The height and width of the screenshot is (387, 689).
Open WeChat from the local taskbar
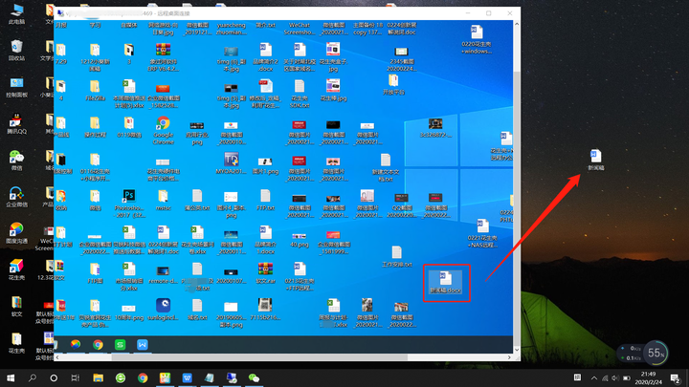(254, 377)
